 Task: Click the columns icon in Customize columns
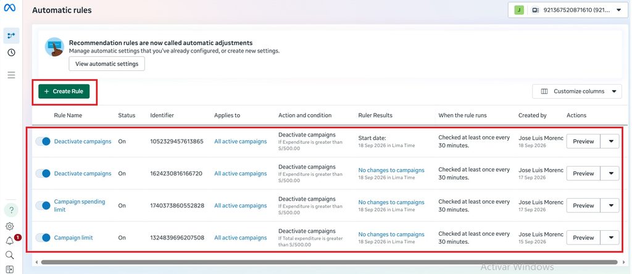tap(544, 91)
